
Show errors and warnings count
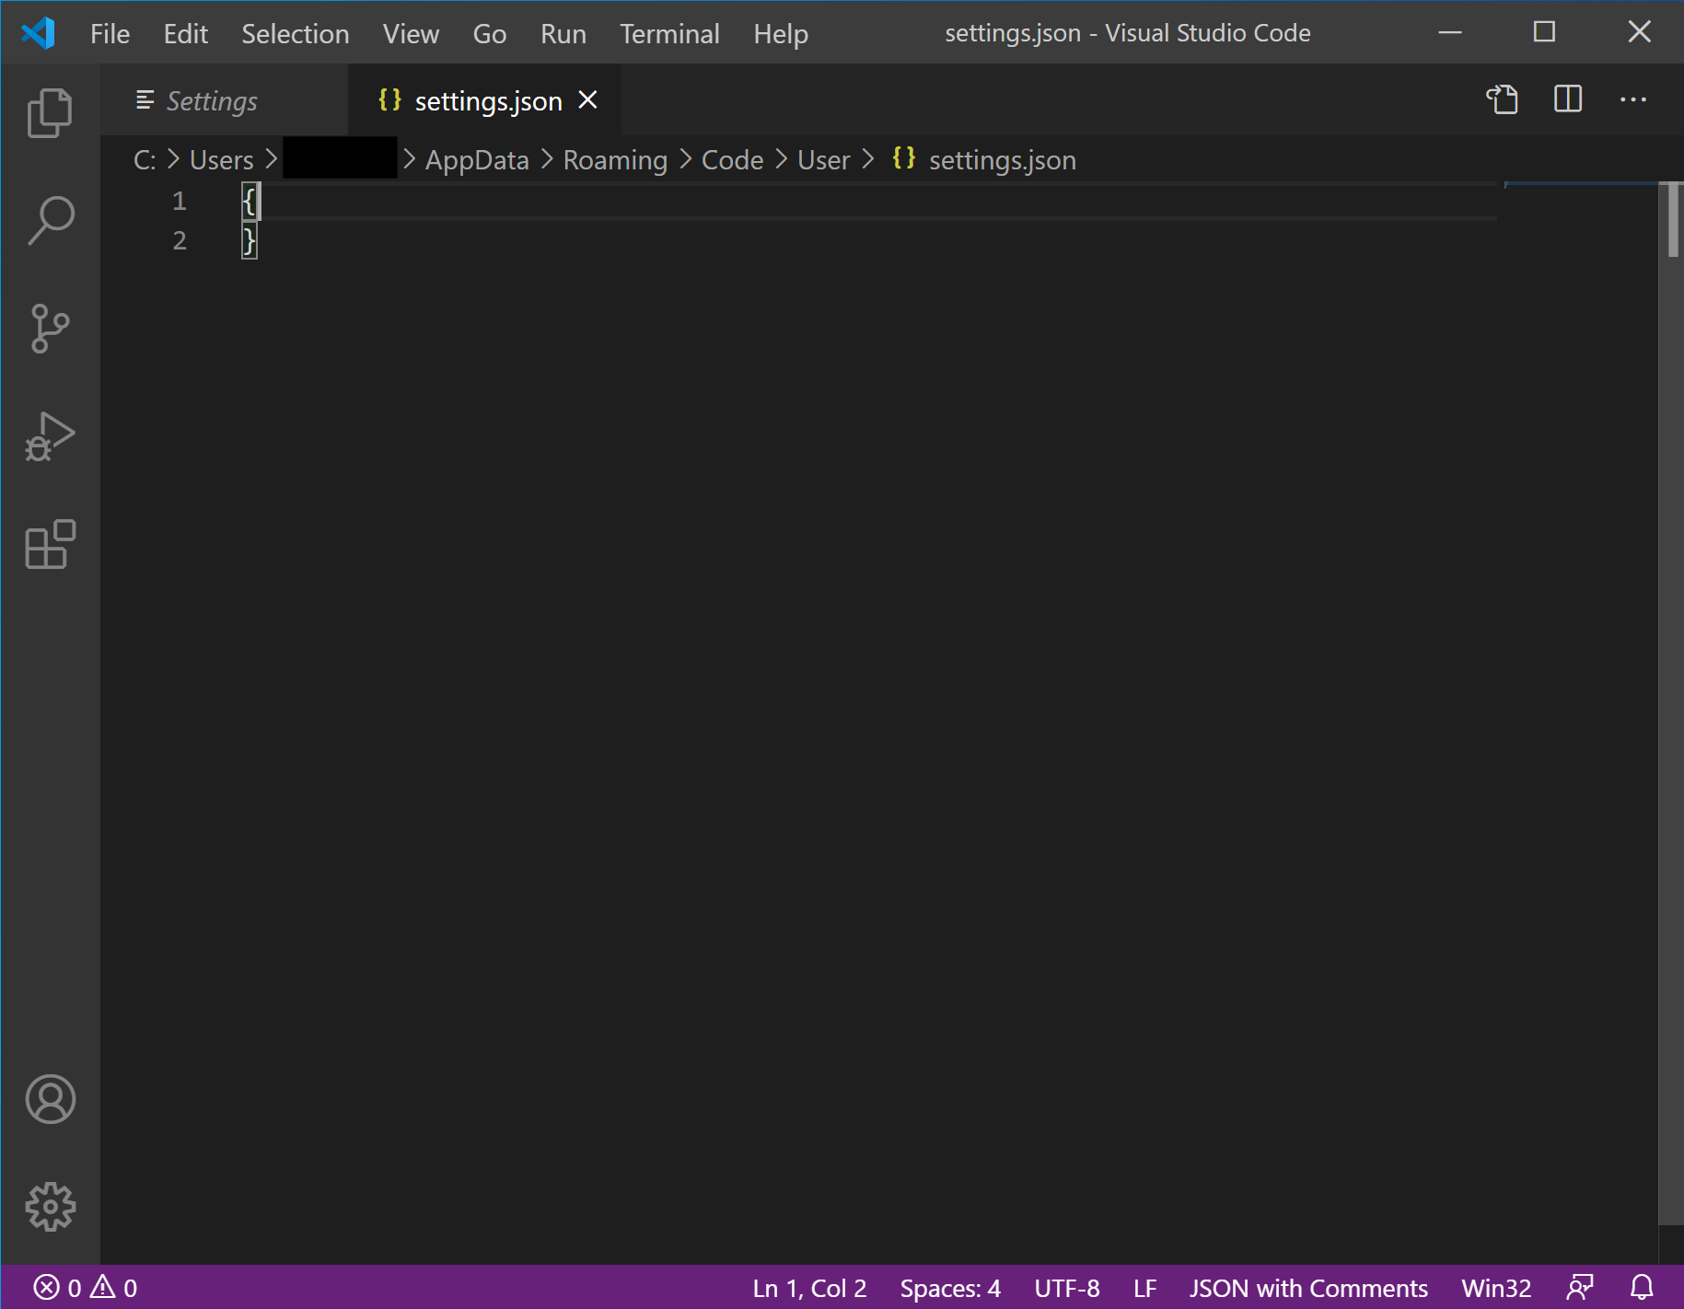point(86,1287)
